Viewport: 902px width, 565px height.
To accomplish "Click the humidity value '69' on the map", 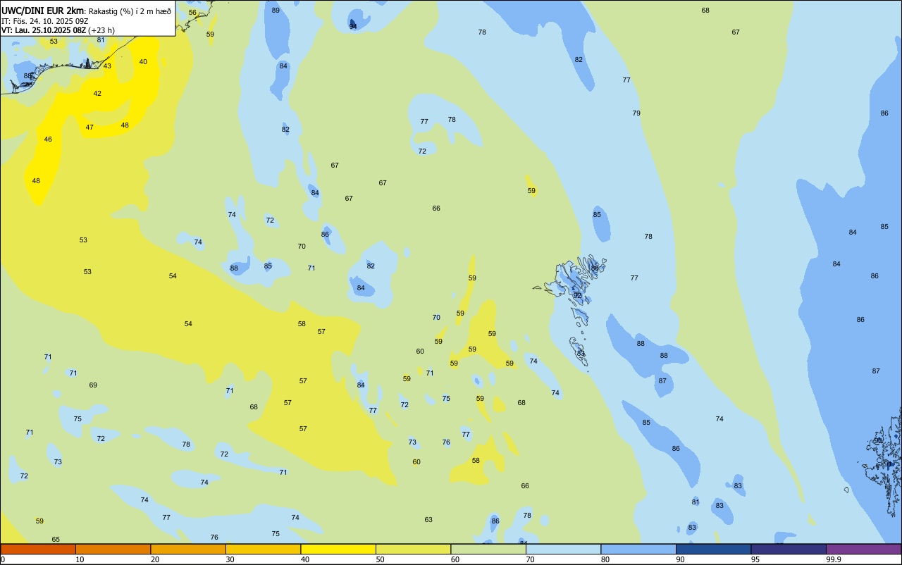I will coord(93,385).
